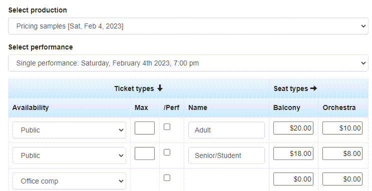372x191 pixels.
Task: Open the Select production dropdown
Action: click(x=188, y=26)
